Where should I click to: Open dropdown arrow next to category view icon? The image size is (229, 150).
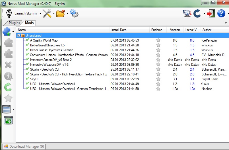[x=13, y=109]
